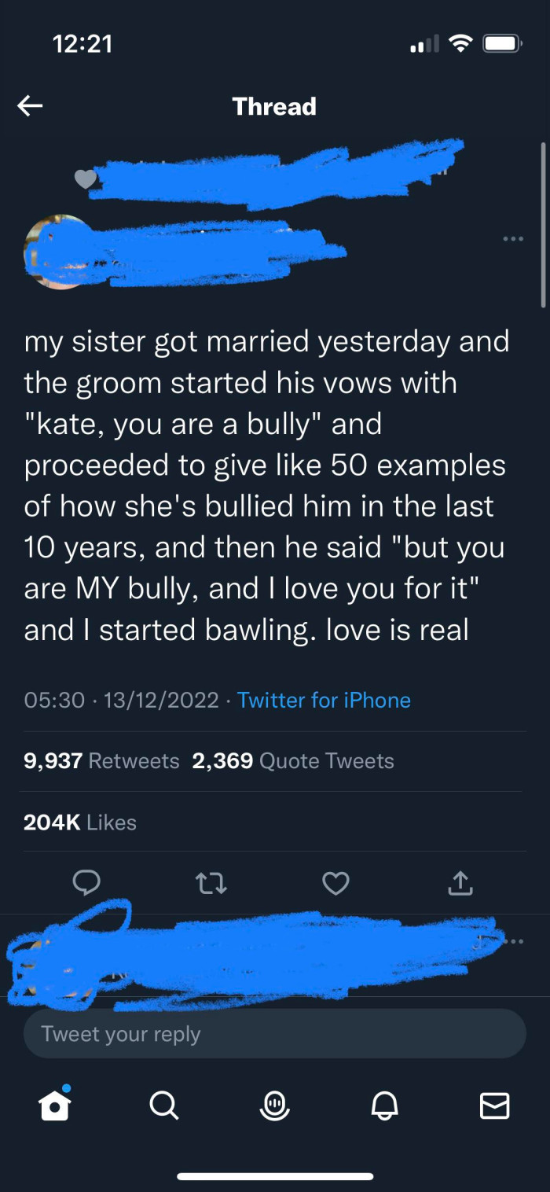Open the Twitter for iPhone link
Image resolution: width=550 pixels, height=1192 pixels.
click(324, 700)
